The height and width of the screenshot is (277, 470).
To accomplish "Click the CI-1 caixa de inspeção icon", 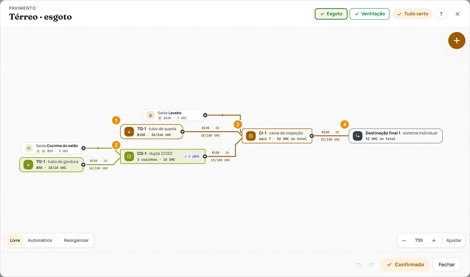I will click(x=251, y=136).
